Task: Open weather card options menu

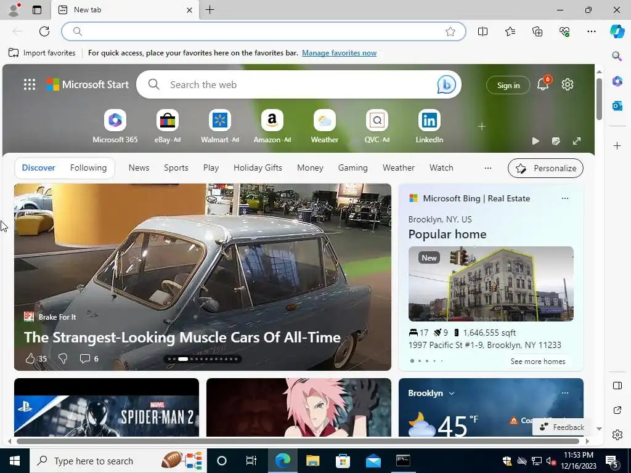Action: coord(565,393)
